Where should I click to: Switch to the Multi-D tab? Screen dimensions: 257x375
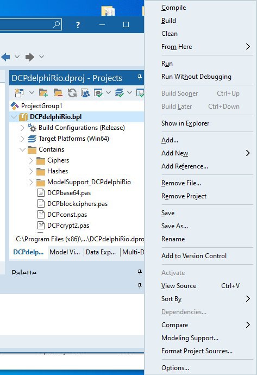[133, 252]
